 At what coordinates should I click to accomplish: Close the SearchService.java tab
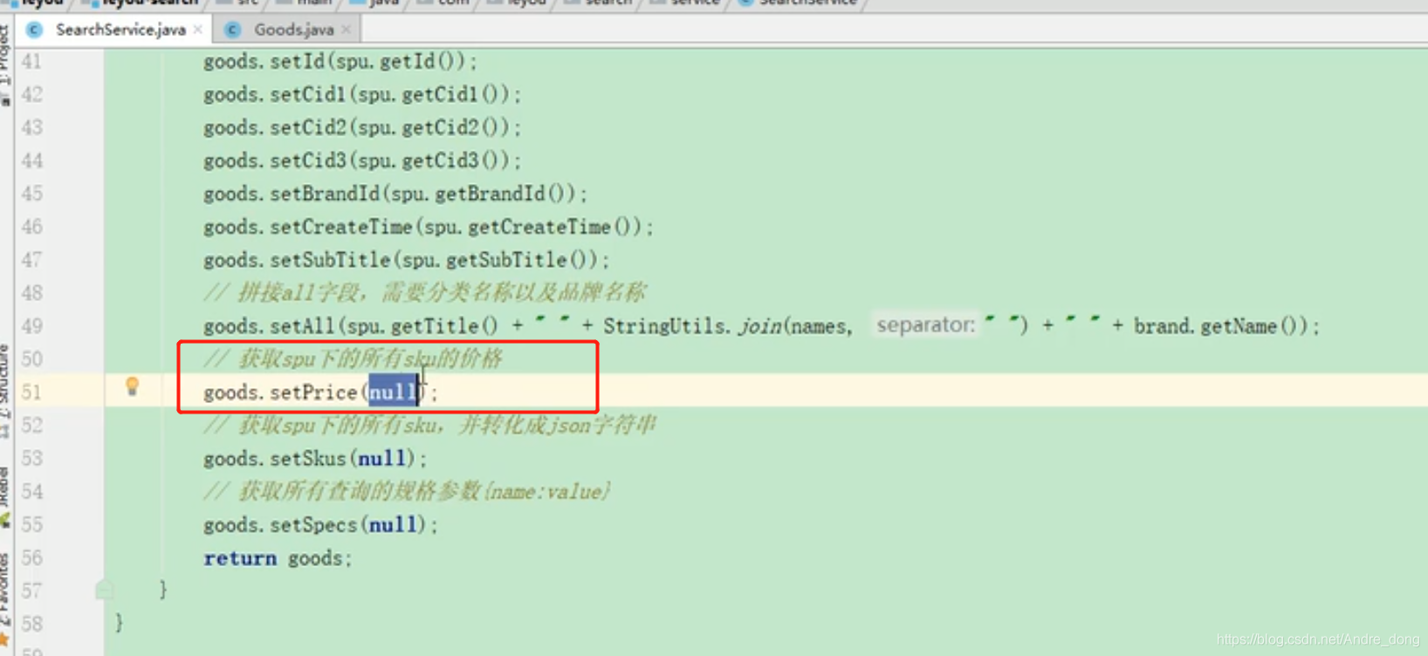pyautogui.click(x=198, y=30)
